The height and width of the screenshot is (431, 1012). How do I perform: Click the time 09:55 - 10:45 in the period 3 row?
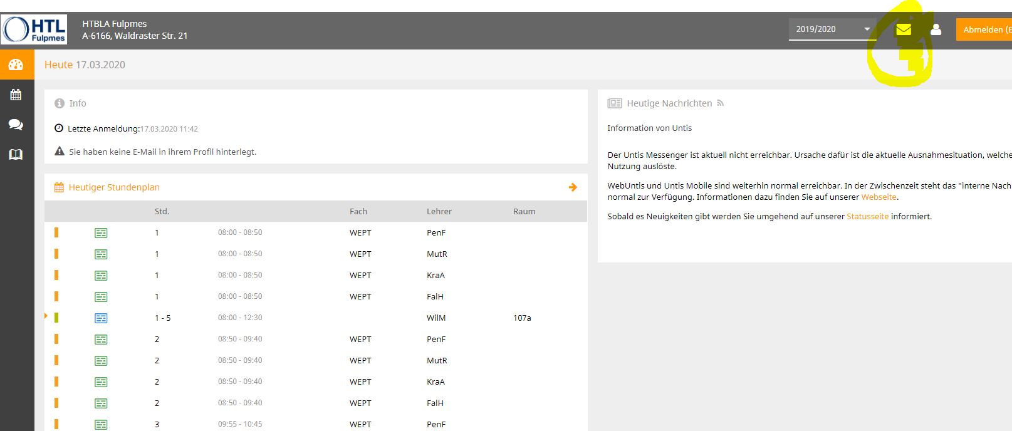tap(240, 424)
